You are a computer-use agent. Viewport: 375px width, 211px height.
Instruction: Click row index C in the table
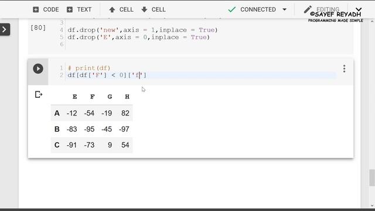point(57,145)
